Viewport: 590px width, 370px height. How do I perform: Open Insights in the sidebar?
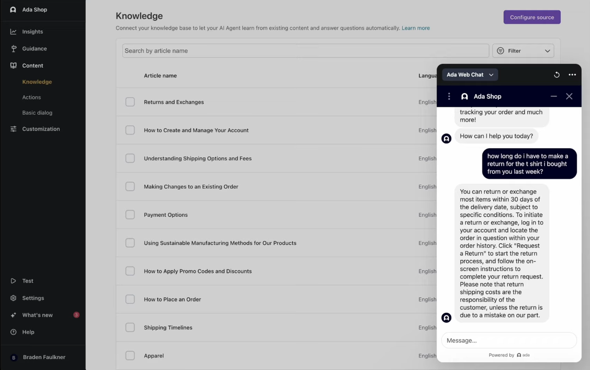pos(32,32)
